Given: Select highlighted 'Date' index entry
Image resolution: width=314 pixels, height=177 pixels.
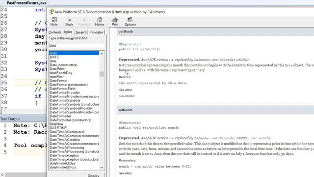Looking at the screenshot, I should click(x=74, y=53).
